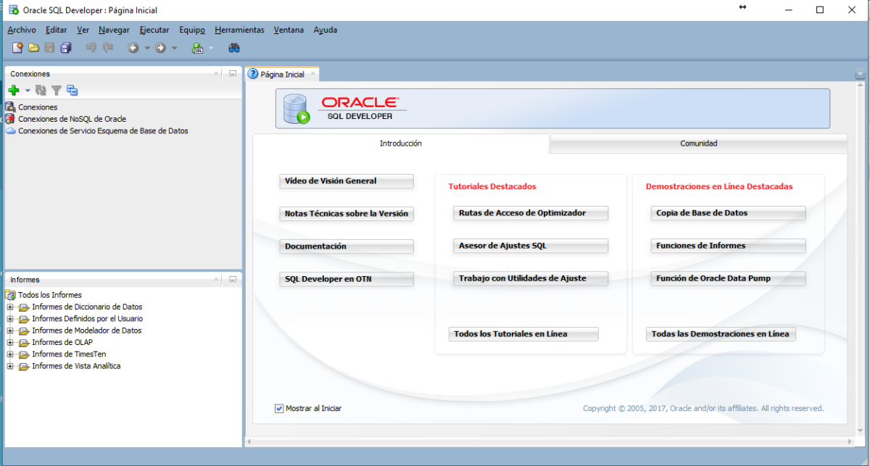Select the Undo toolbar icon

(x=91, y=47)
